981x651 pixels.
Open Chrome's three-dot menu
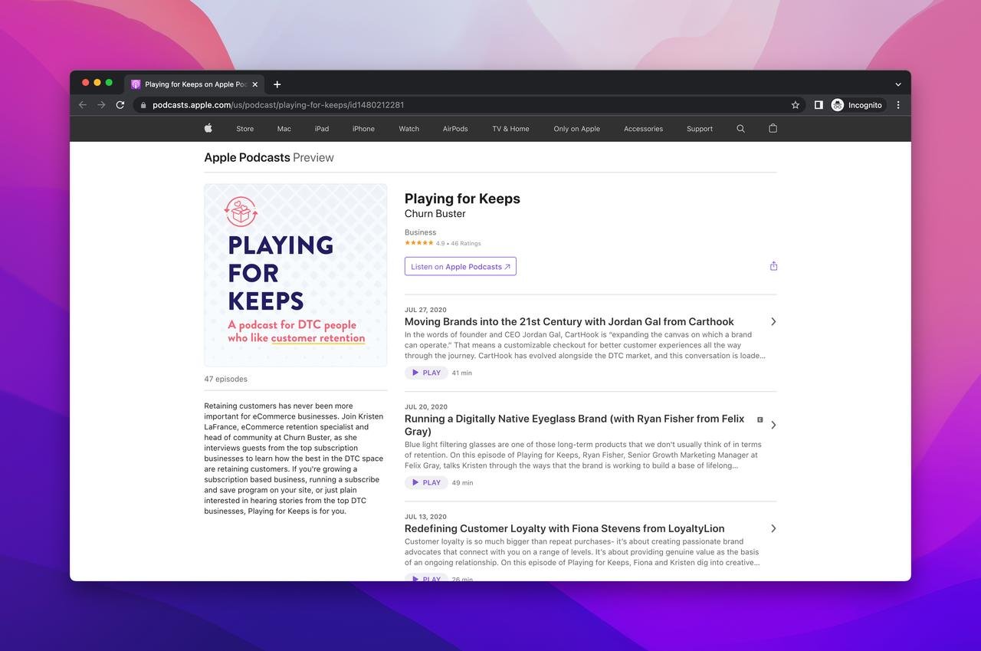coord(898,105)
